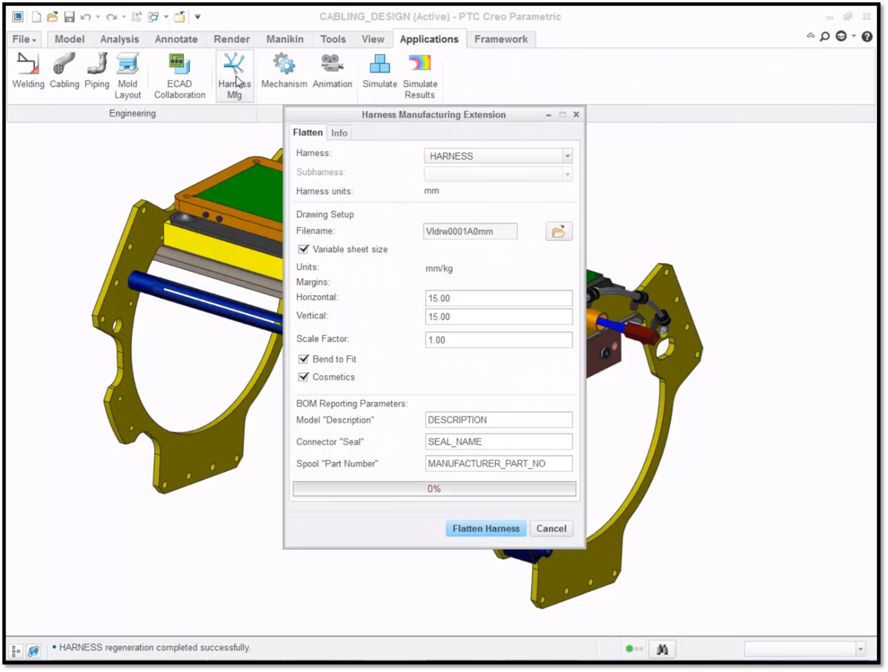The image size is (888, 672).
Task: Open the Manikin ribbon tab
Action: 285,39
